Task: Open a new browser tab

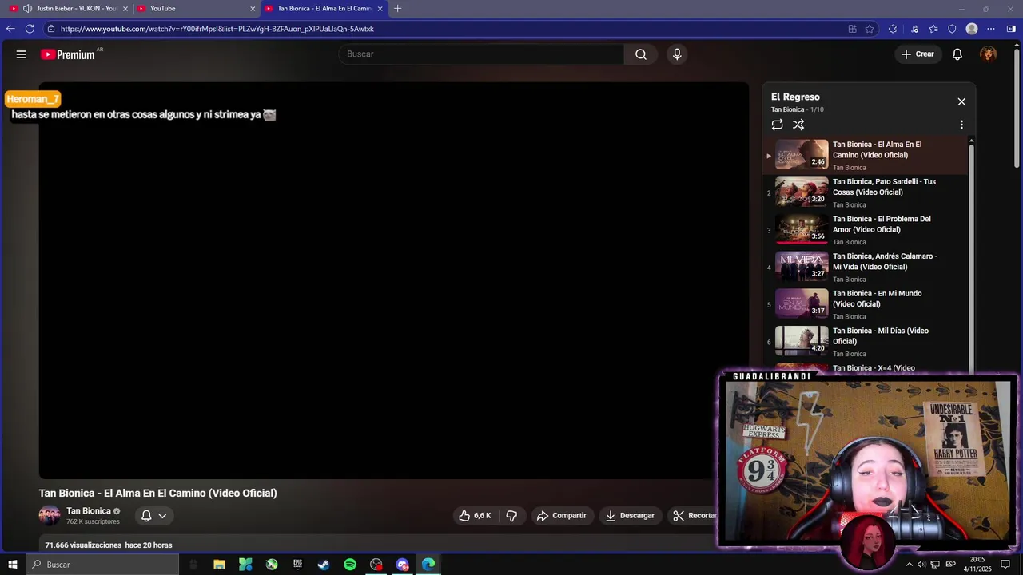Action: click(x=398, y=9)
